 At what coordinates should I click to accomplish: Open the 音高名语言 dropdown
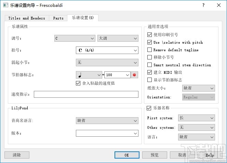[107, 121]
